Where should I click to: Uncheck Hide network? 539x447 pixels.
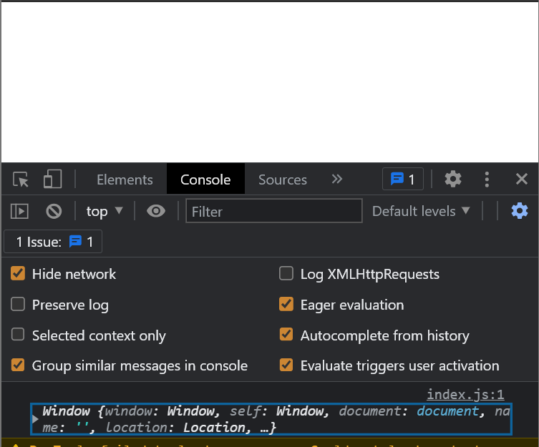point(18,274)
